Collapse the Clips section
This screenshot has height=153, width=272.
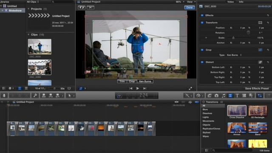28,35
